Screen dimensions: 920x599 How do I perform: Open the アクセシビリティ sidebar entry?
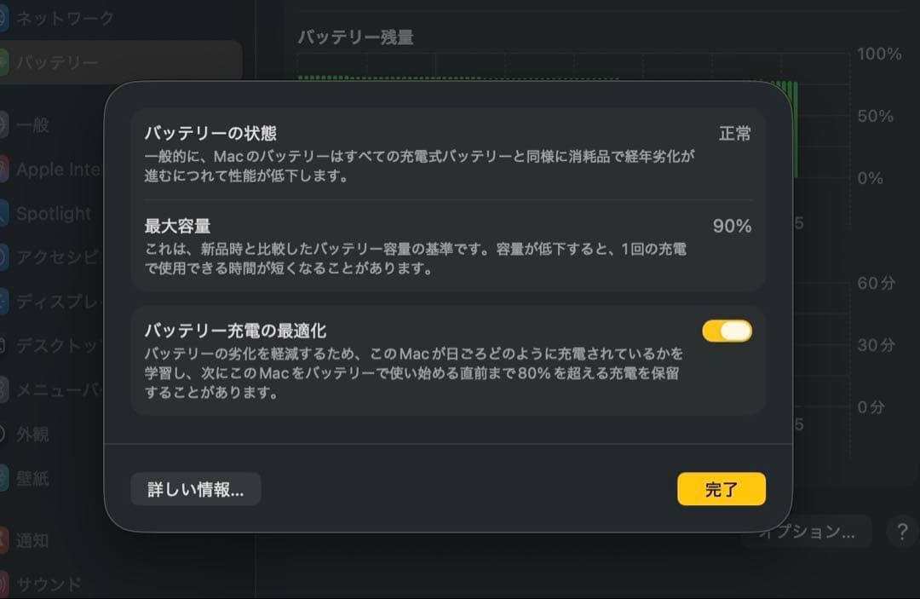tap(56, 257)
